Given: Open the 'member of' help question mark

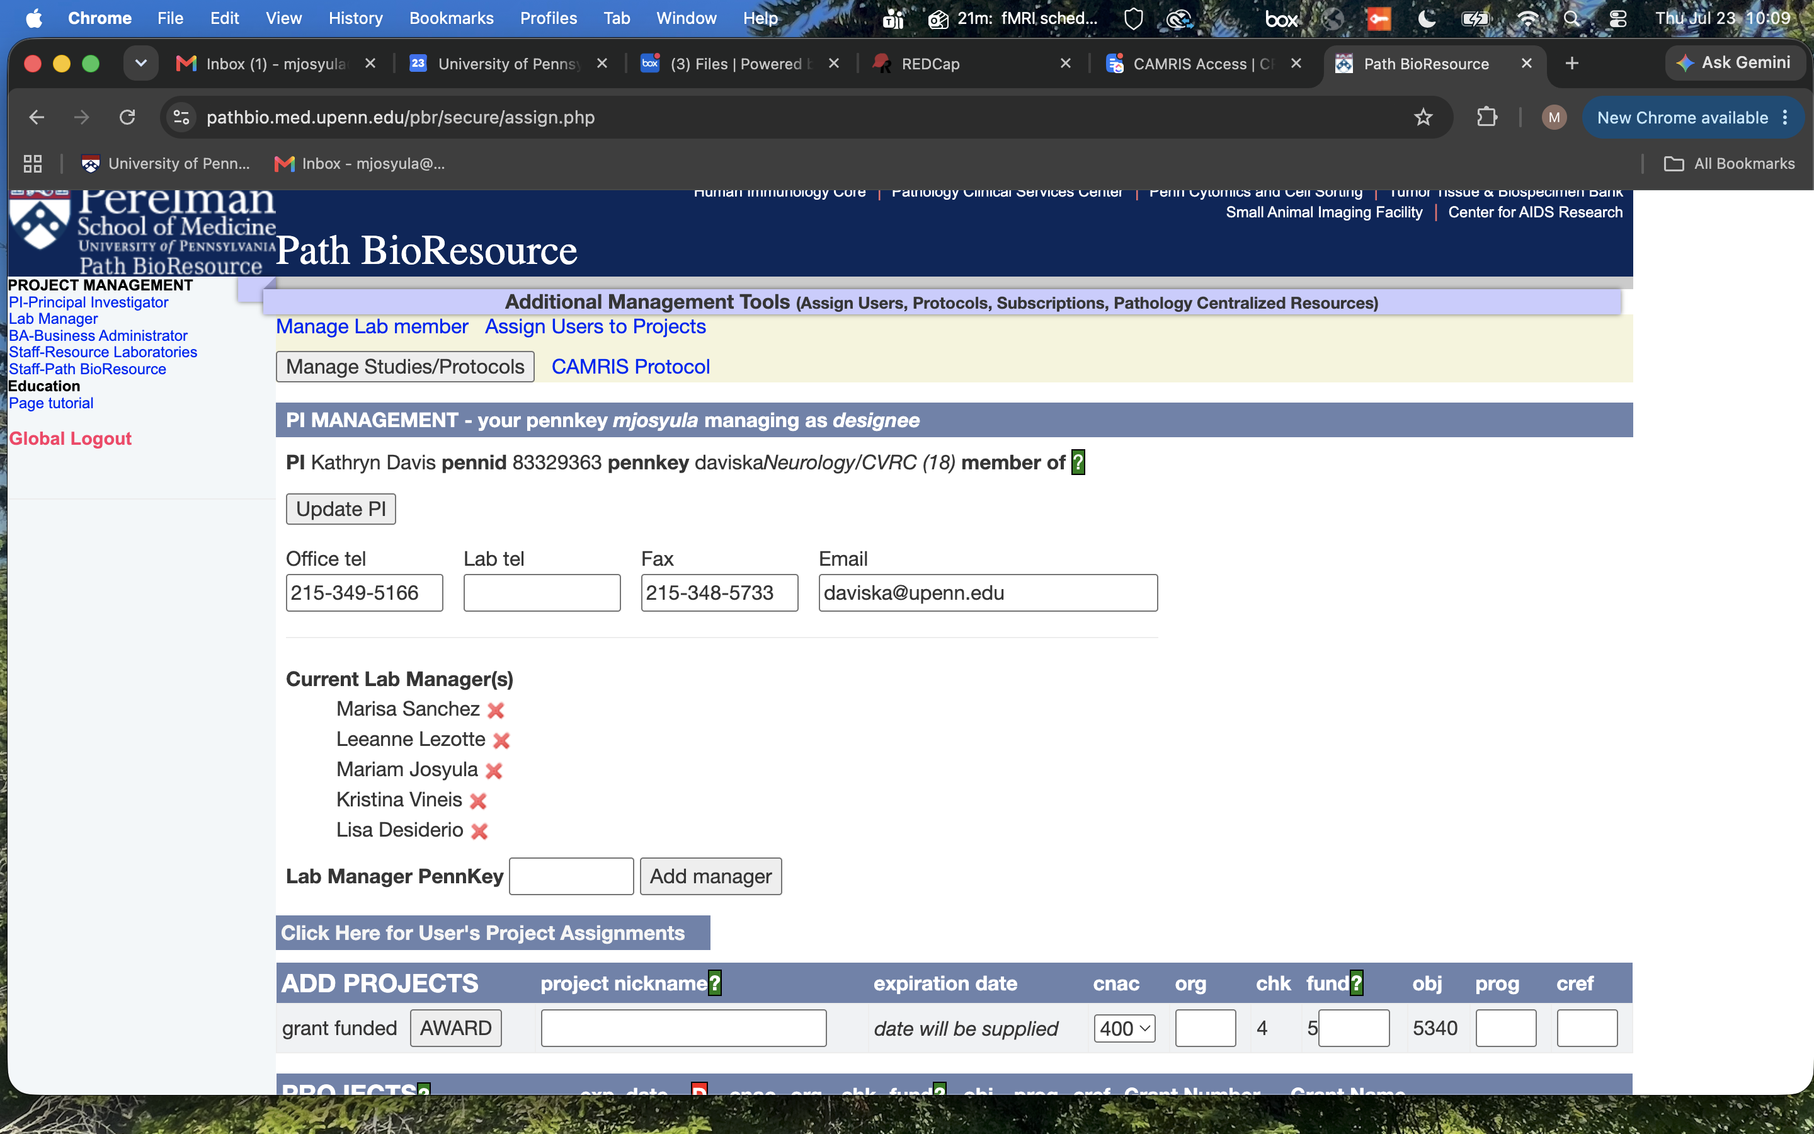Looking at the screenshot, I should pyautogui.click(x=1078, y=463).
